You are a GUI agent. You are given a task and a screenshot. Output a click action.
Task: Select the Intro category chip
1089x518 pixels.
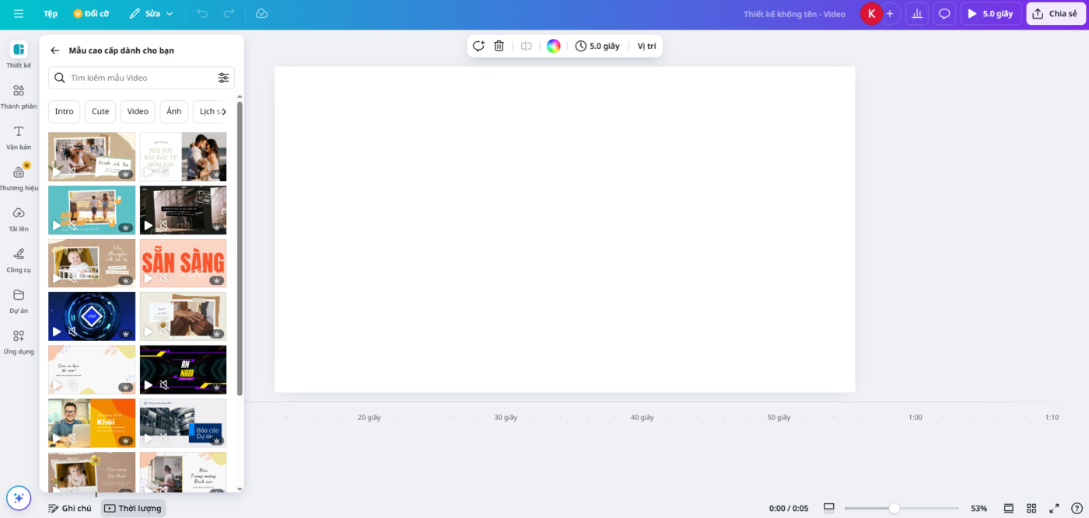(x=65, y=112)
